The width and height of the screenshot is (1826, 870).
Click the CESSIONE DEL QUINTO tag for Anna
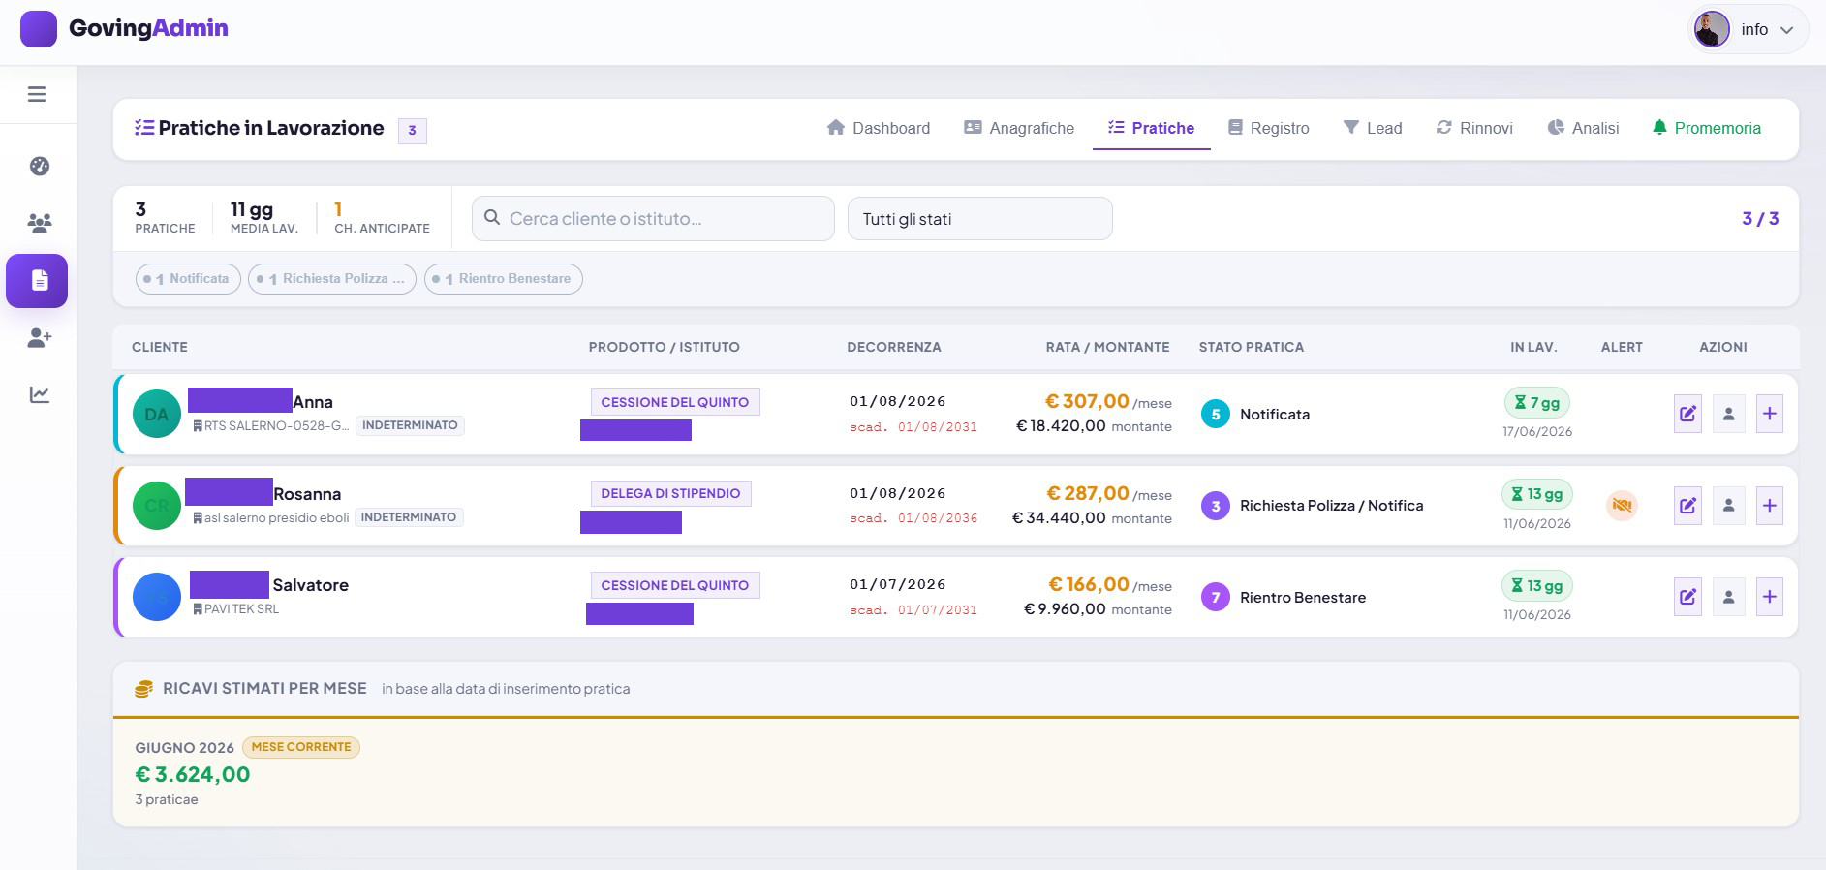pyautogui.click(x=675, y=402)
